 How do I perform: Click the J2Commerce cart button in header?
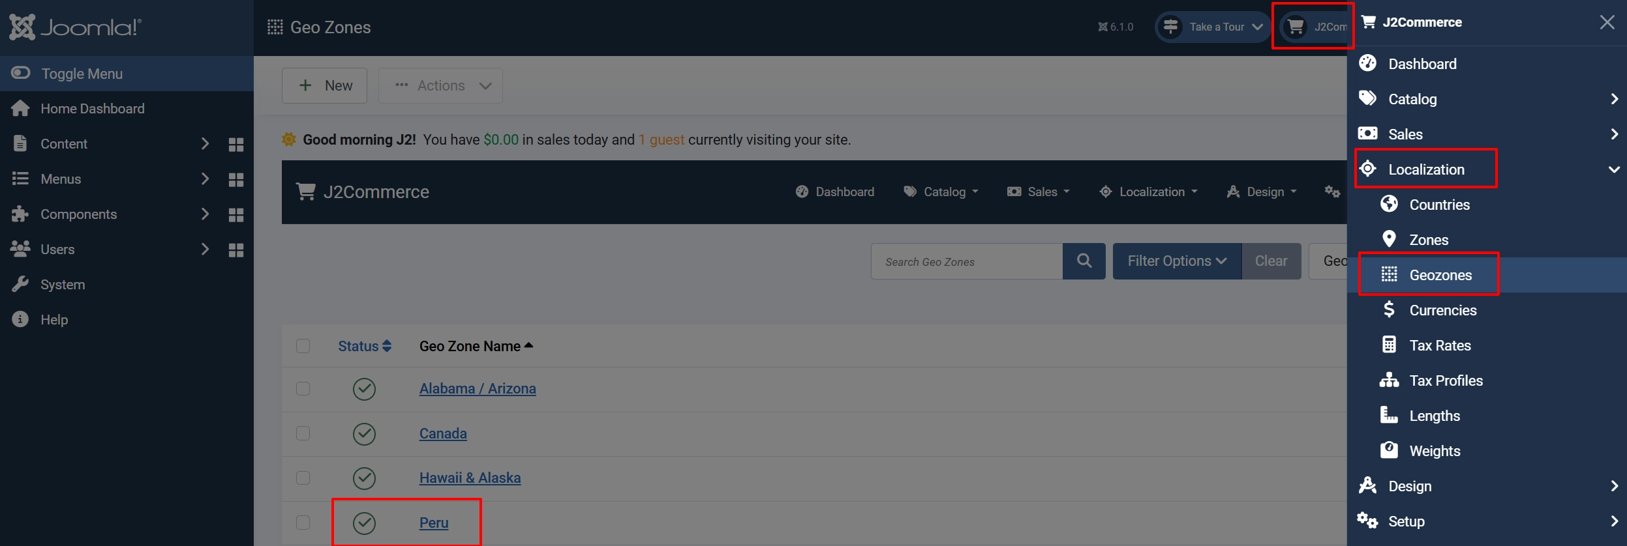[x=1313, y=27]
